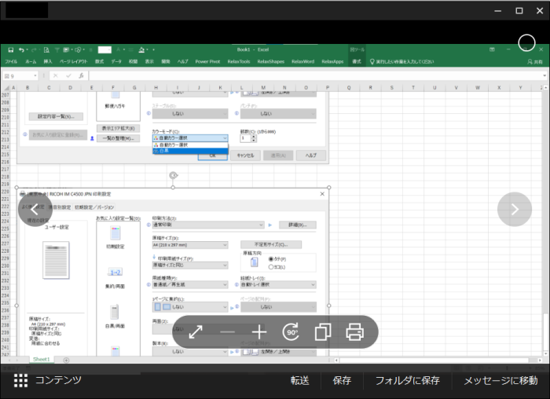Select the ヨコ orientation radio button

pyautogui.click(x=271, y=267)
